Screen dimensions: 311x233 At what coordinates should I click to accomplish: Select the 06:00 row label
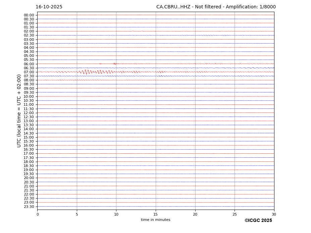[x=29, y=64]
